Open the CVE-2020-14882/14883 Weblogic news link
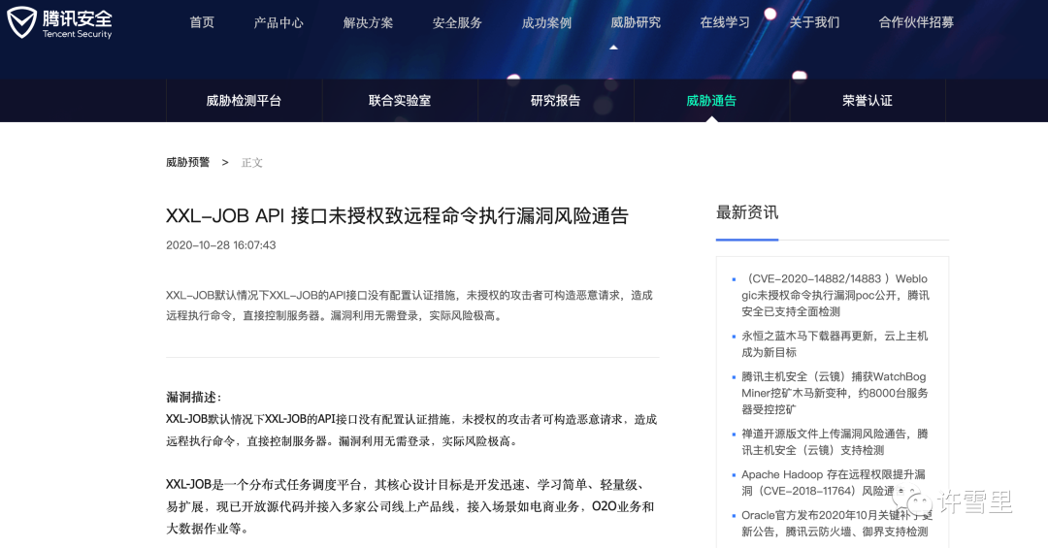The height and width of the screenshot is (548, 1048). pyautogui.click(x=835, y=295)
